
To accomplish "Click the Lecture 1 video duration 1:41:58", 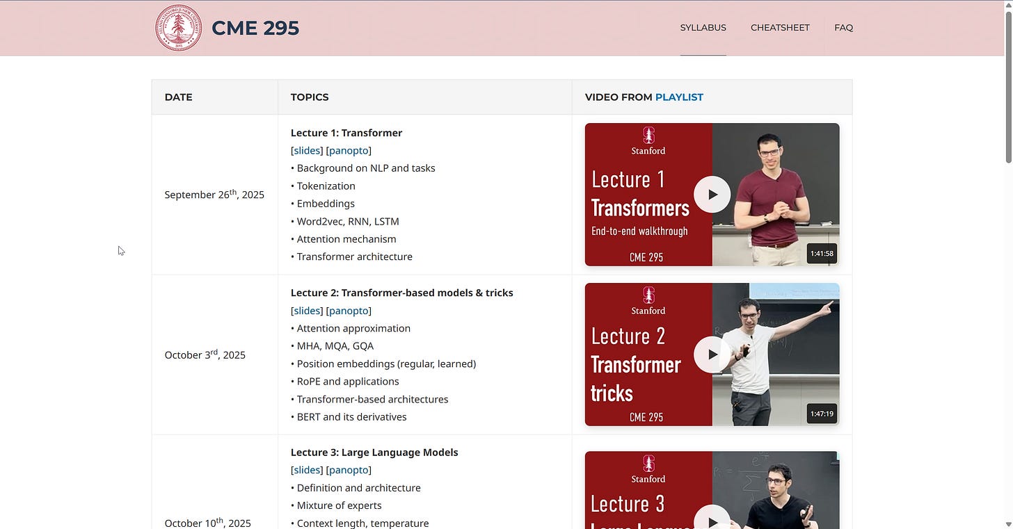I will (x=822, y=254).
